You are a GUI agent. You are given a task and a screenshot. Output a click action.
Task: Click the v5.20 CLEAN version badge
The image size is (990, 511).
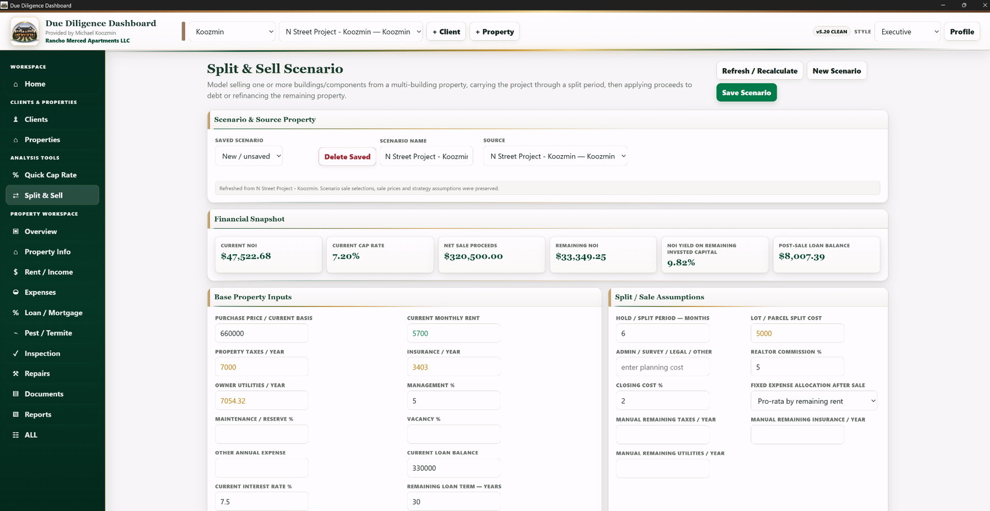831,31
